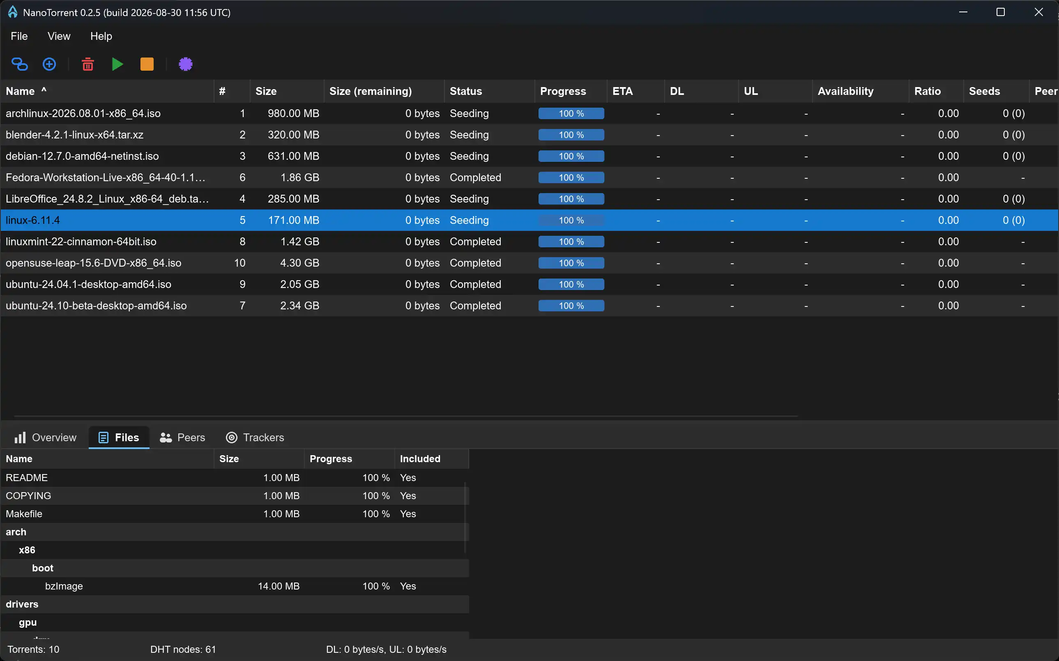The width and height of the screenshot is (1059, 661).
Task: Select the archlinux-2026.08.01-x86_64.iso torrent
Action: click(529, 113)
